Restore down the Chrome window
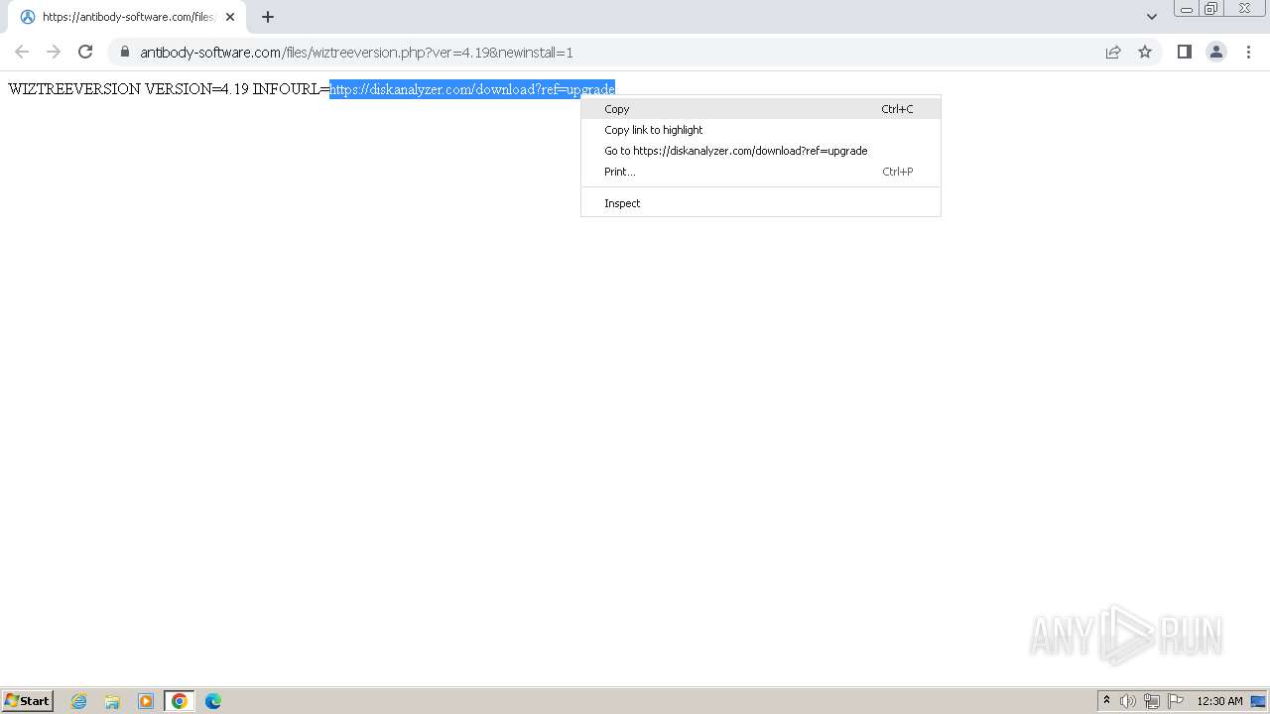The width and height of the screenshot is (1270, 714). point(1211,9)
